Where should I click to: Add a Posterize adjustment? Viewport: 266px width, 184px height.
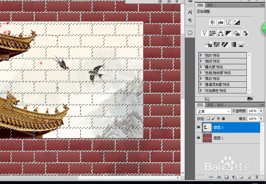click(217, 44)
